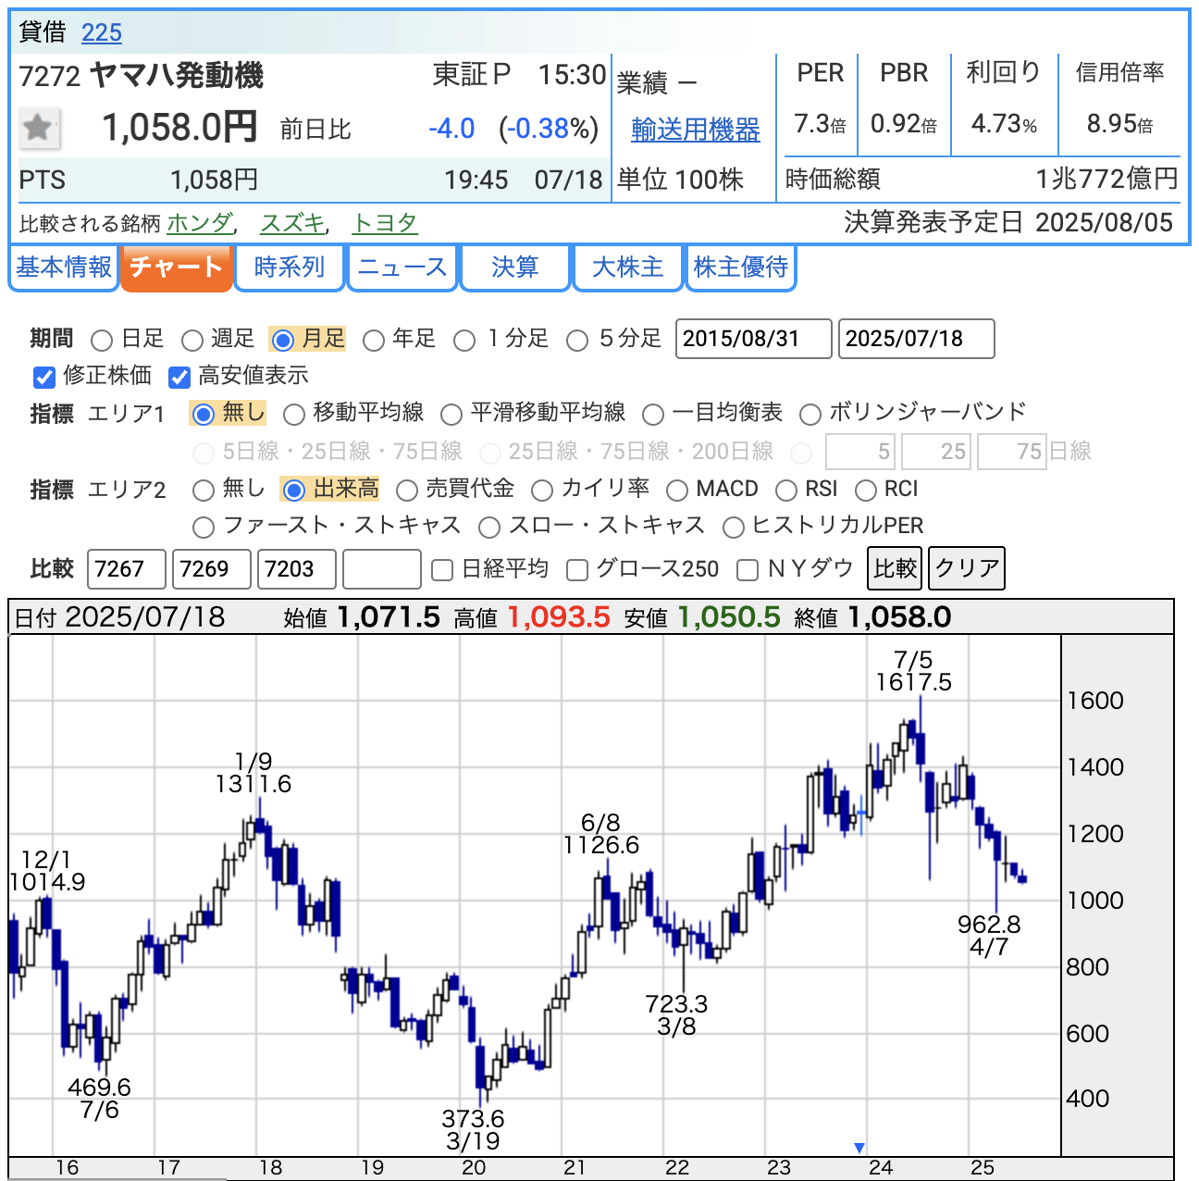
Task: Select 無し for area 2 indicator
Action: point(204,490)
